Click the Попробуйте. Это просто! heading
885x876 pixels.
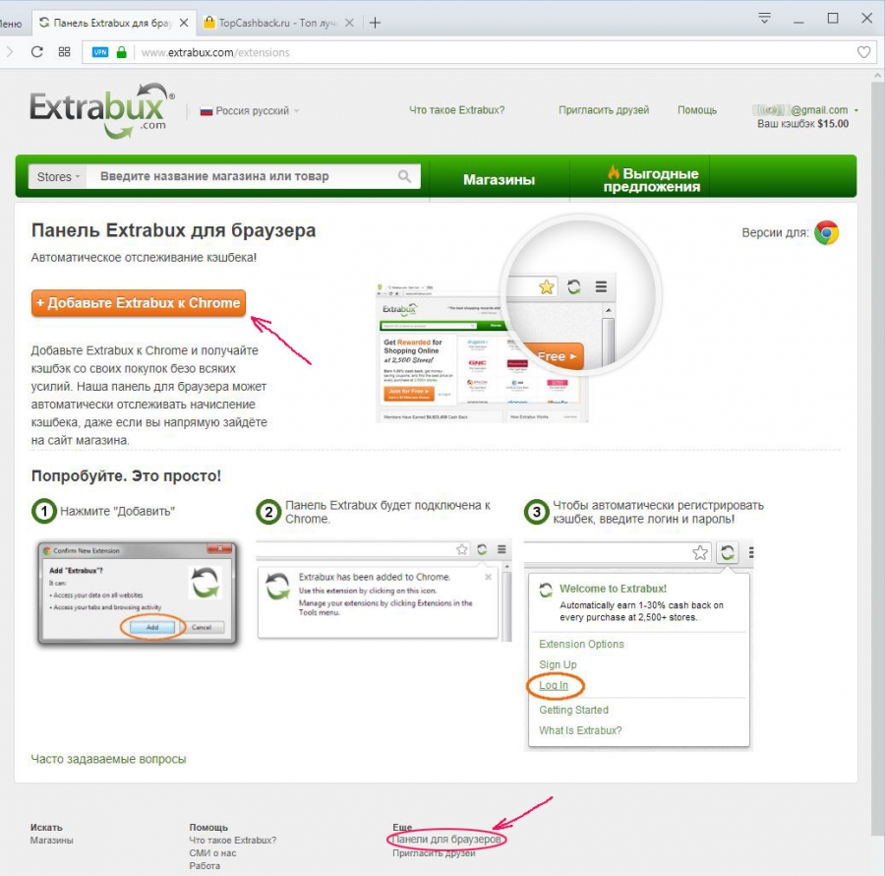tap(126, 476)
